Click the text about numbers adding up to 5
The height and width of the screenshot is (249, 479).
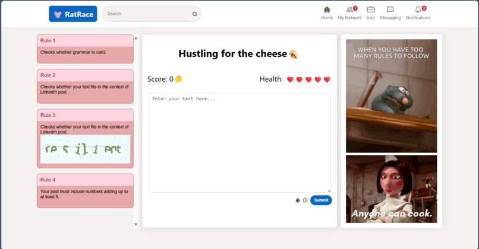click(x=84, y=194)
